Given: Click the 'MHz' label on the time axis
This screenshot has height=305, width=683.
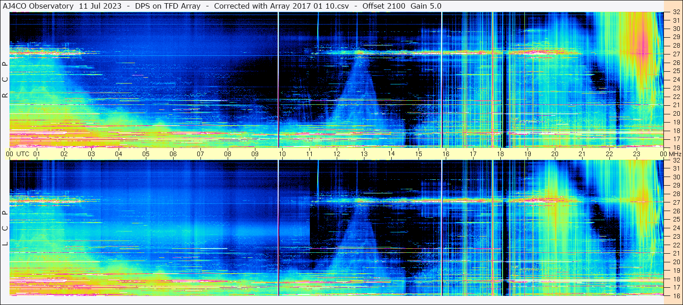Looking at the screenshot, I should coord(675,154).
